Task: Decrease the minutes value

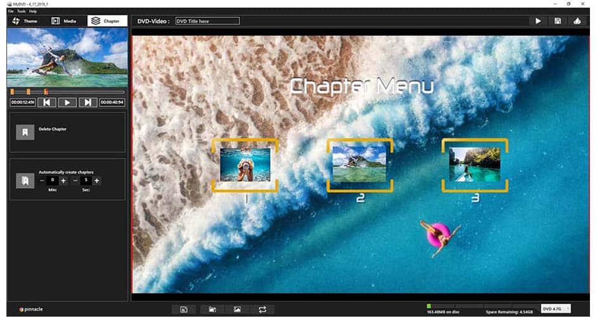Action: tap(42, 181)
